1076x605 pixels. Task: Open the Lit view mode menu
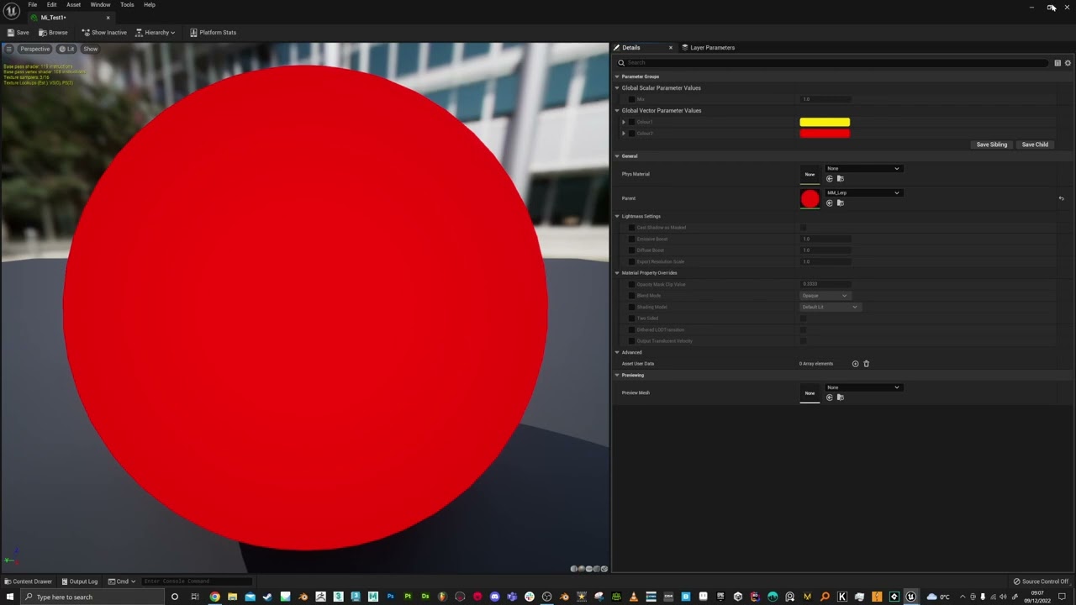coord(67,49)
